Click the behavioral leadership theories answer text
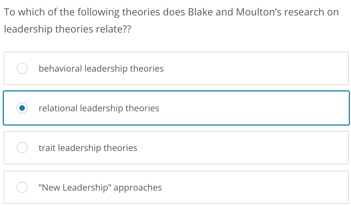 101,68
